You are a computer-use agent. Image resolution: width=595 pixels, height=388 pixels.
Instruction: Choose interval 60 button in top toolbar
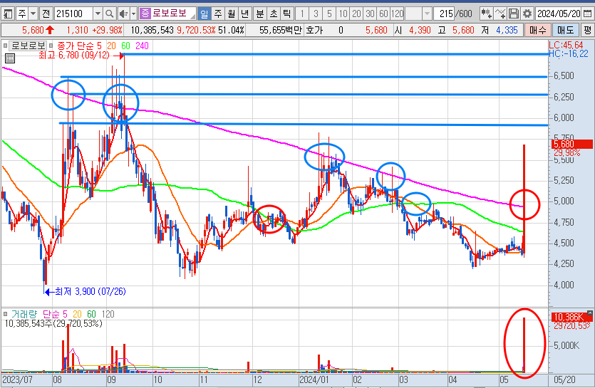click(x=383, y=14)
